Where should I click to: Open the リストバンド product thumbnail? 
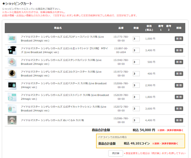click(x=12, y=97)
